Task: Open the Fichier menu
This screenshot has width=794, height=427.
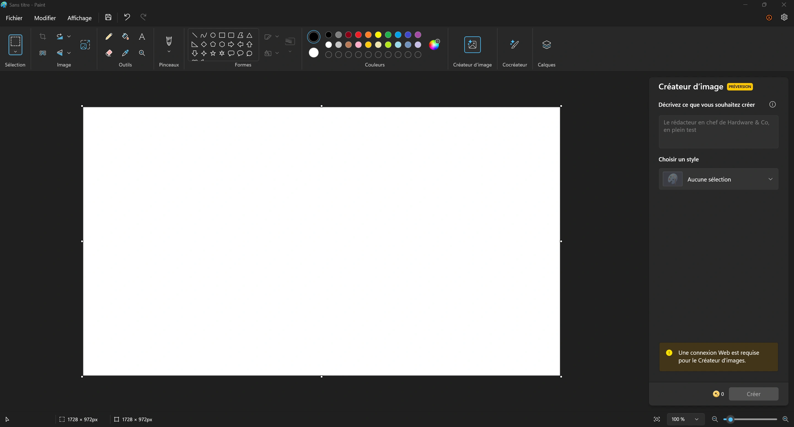Action: (14, 17)
